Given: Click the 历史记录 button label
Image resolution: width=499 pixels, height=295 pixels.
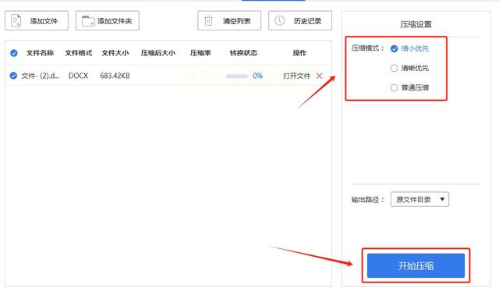Looking at the screenshot, I should pos(307,21).
